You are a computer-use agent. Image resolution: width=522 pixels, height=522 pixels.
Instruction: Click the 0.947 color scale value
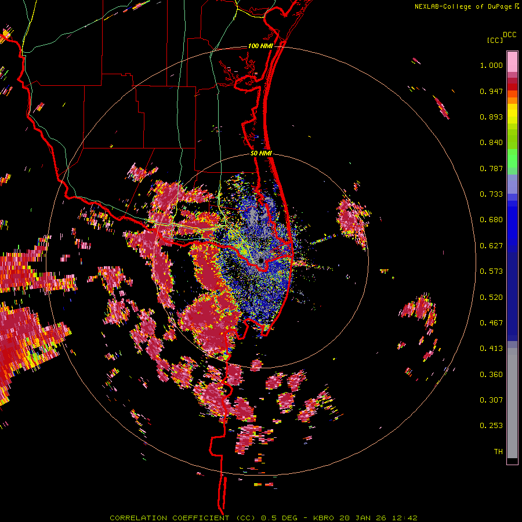click(491, 91)
